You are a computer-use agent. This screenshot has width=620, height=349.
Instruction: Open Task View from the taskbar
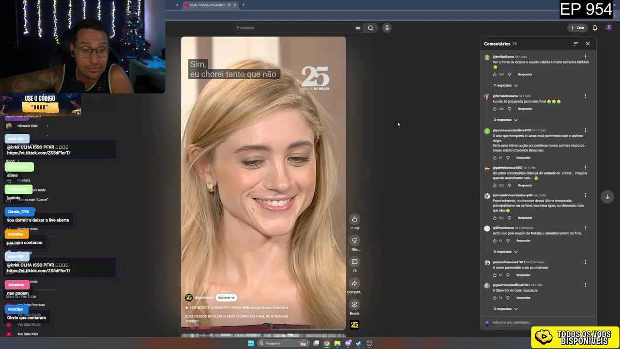(316, 343)
